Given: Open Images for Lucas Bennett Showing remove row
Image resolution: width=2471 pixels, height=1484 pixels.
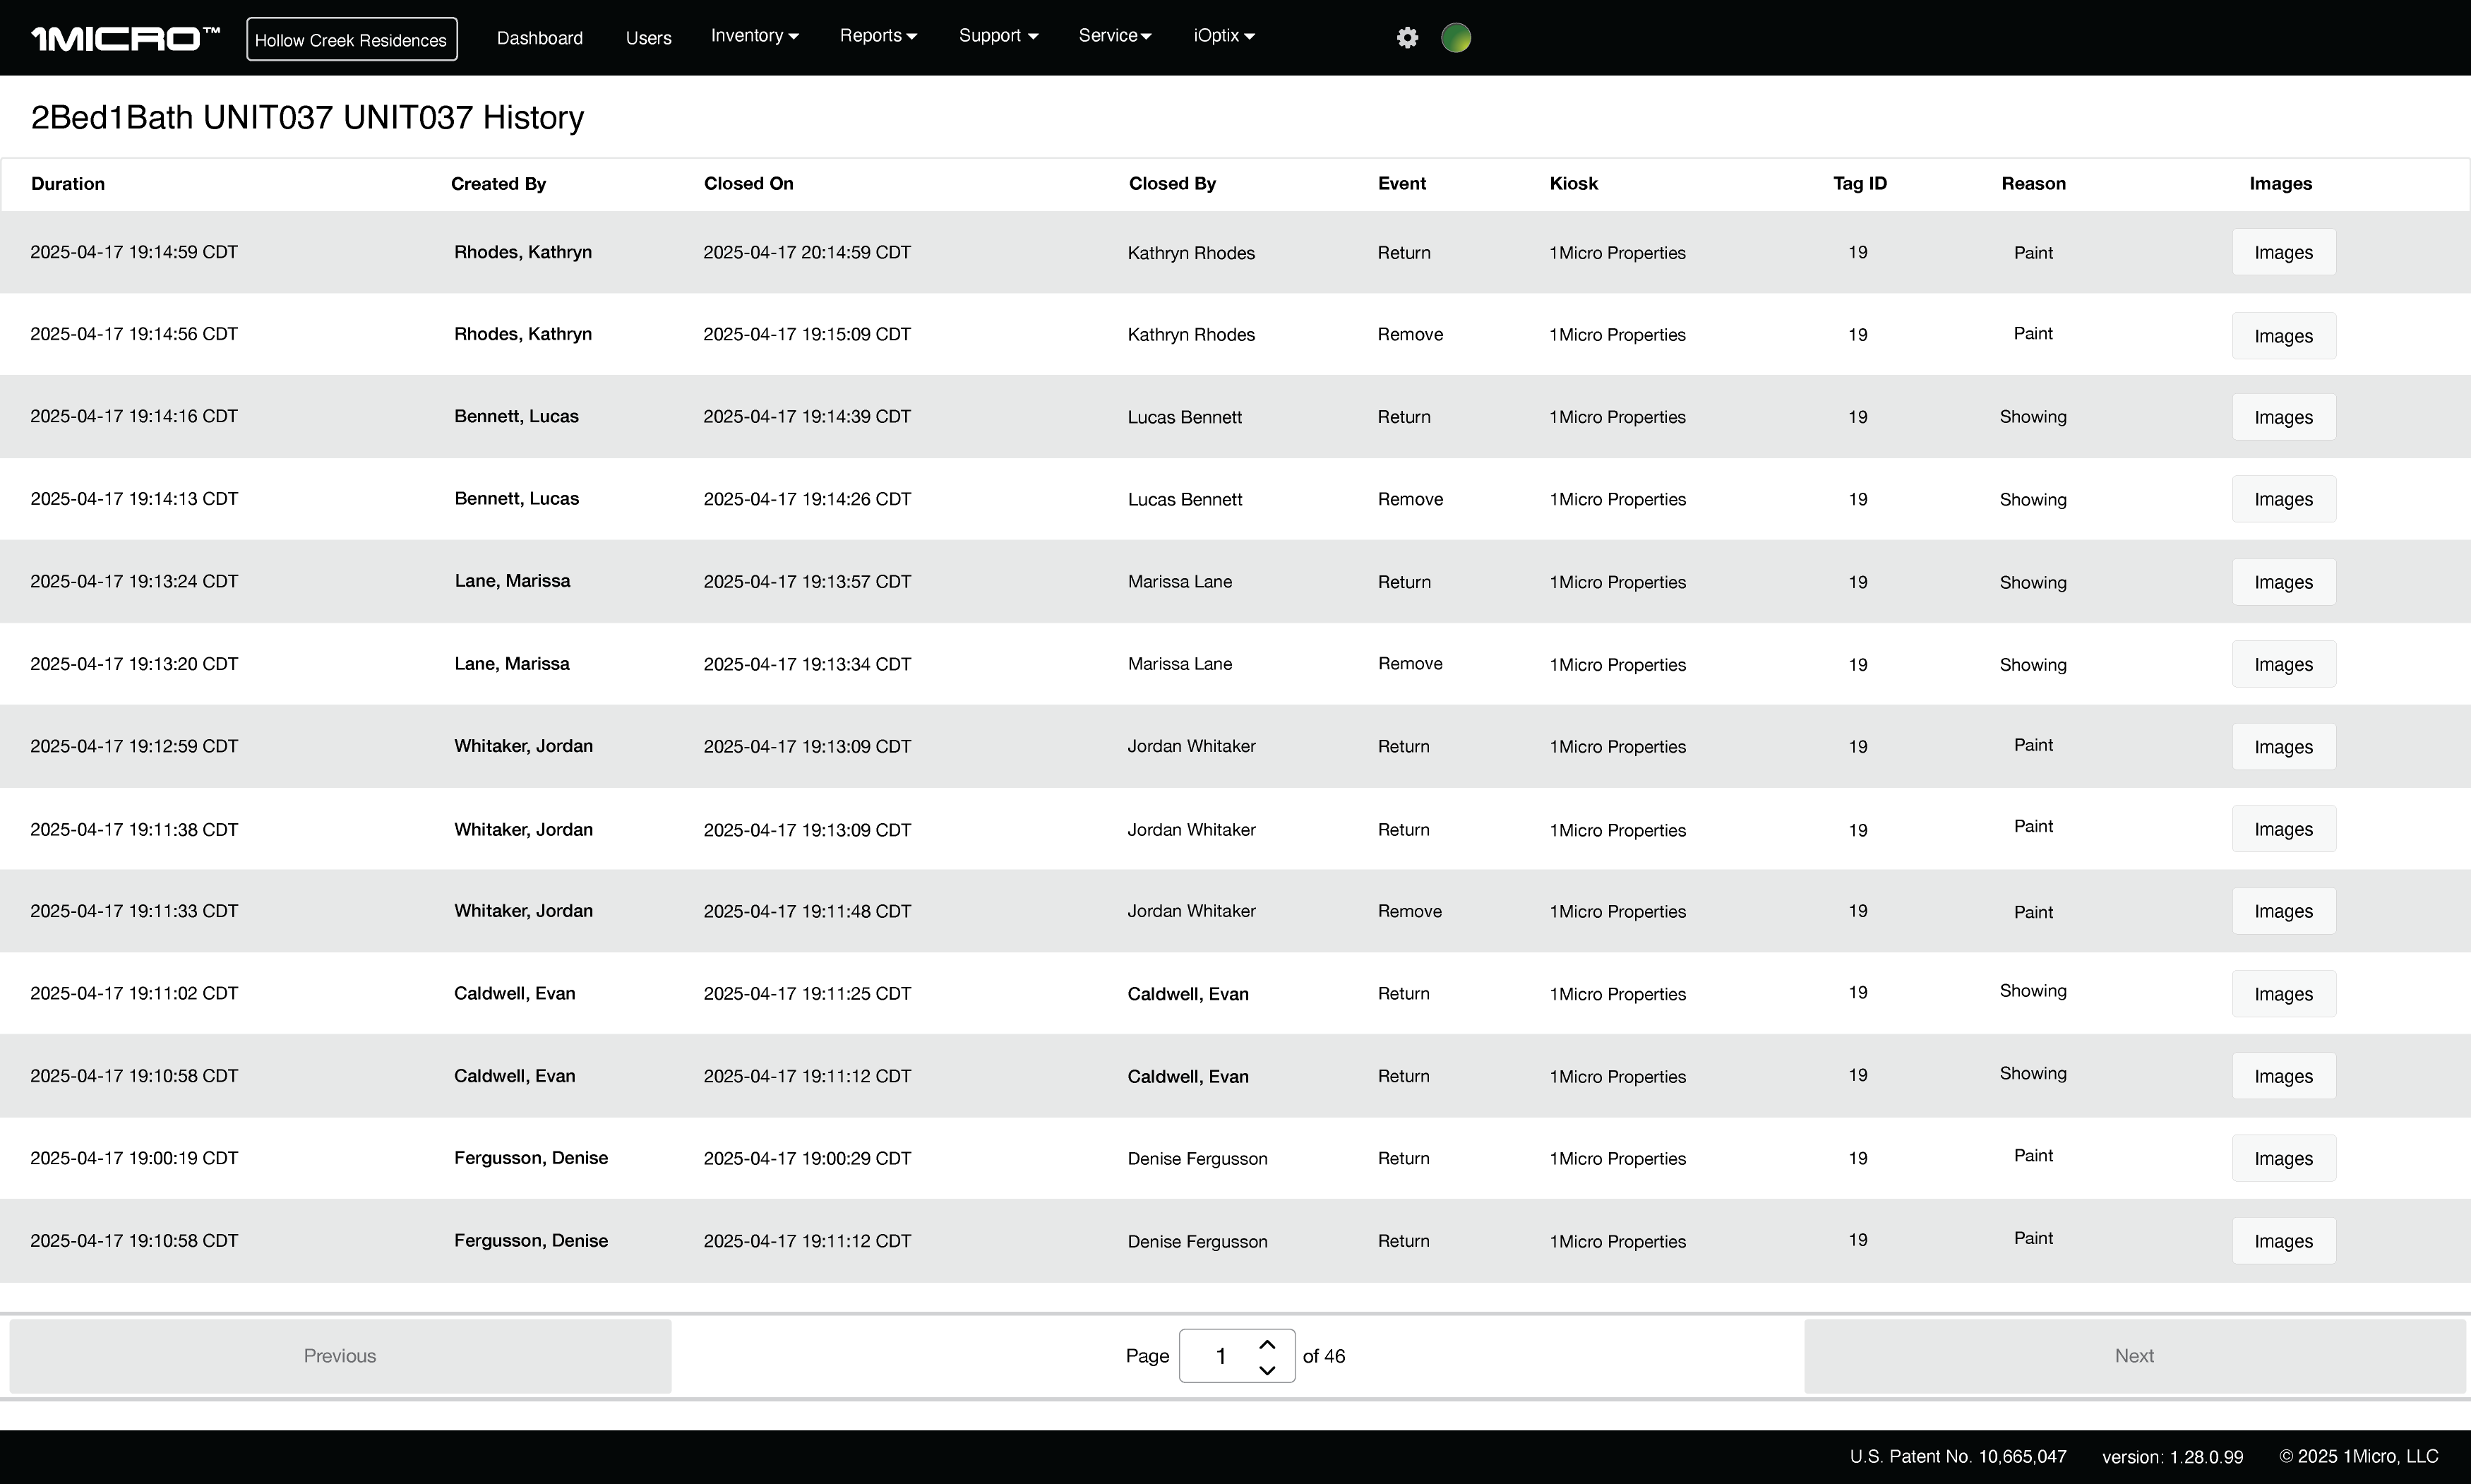Looking at the screenshot, I should [2283, 499].
